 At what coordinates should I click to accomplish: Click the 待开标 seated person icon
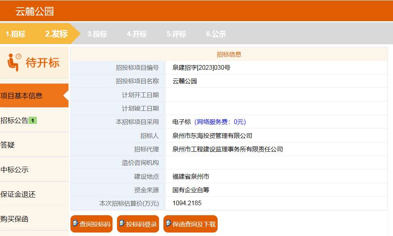(15, 62)
